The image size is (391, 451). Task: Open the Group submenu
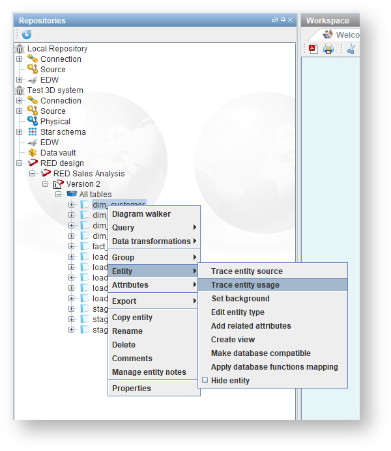point(154,258)
